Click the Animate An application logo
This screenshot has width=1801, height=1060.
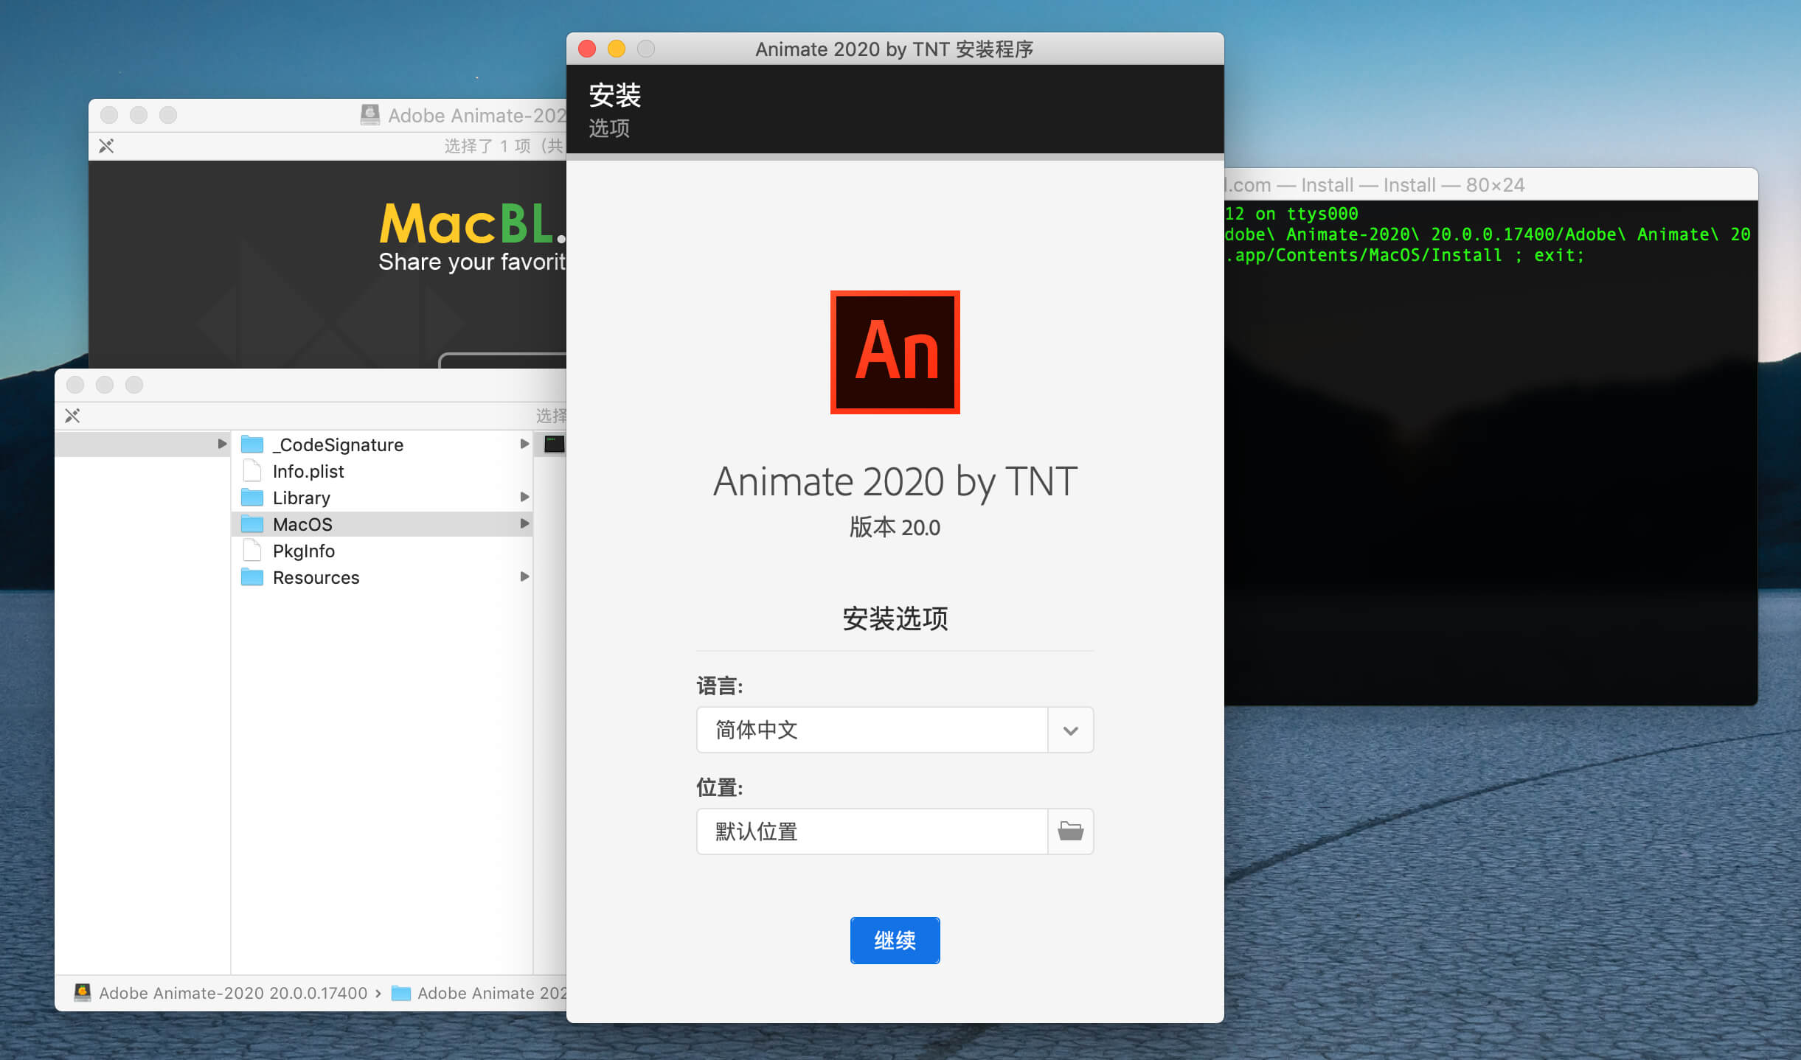[895, 352]
